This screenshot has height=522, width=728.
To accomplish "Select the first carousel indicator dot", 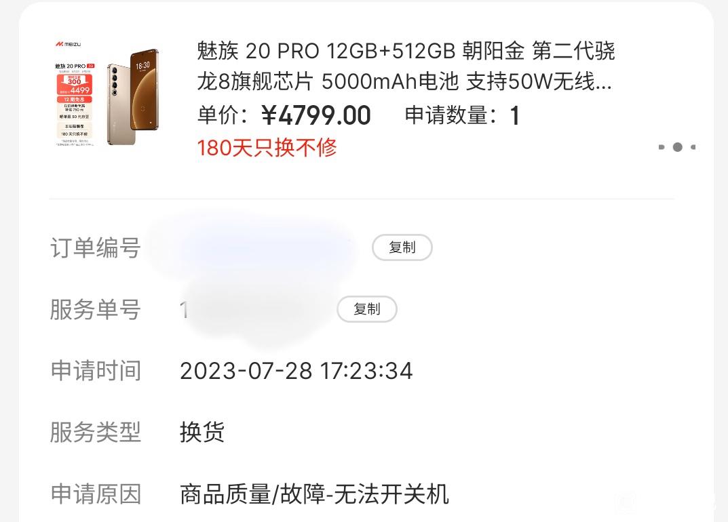I will coord(662,147).
